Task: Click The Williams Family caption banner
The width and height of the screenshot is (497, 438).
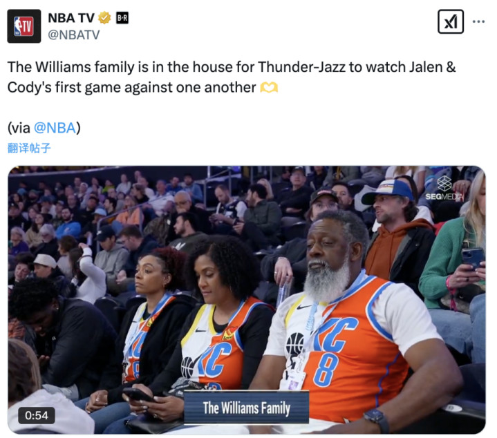Action: click(x=246, y=408)
